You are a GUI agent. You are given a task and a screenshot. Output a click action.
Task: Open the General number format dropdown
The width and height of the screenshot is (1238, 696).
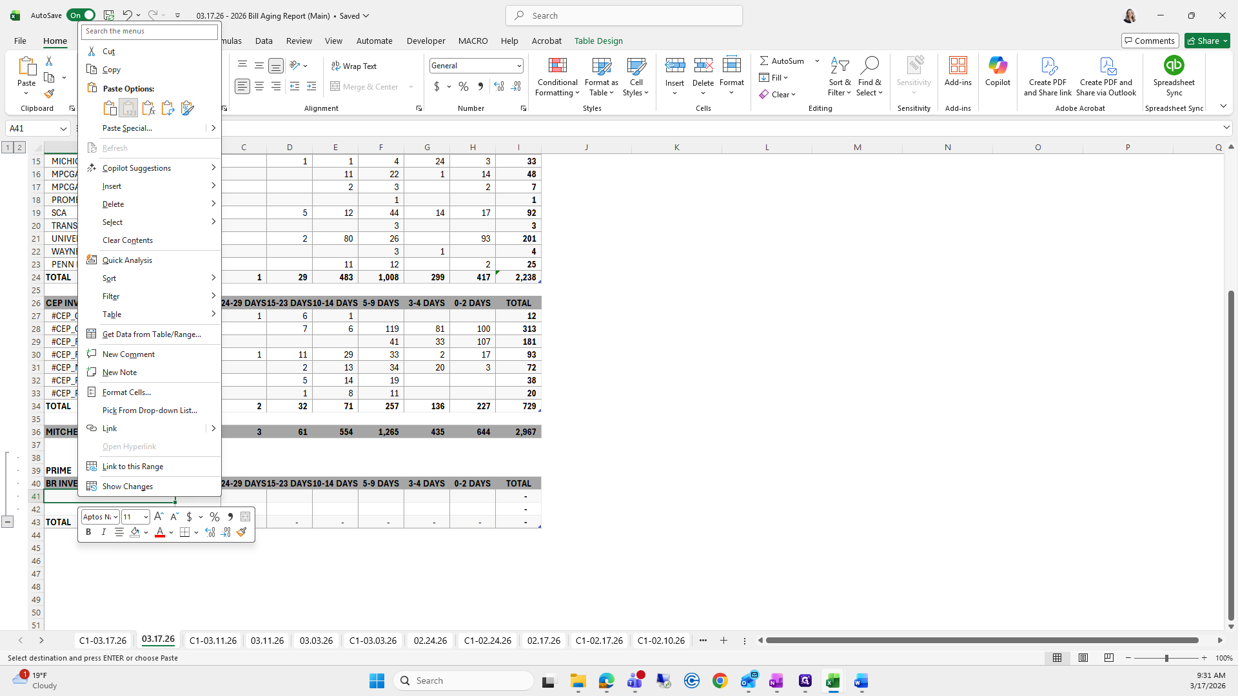[518, 66]
